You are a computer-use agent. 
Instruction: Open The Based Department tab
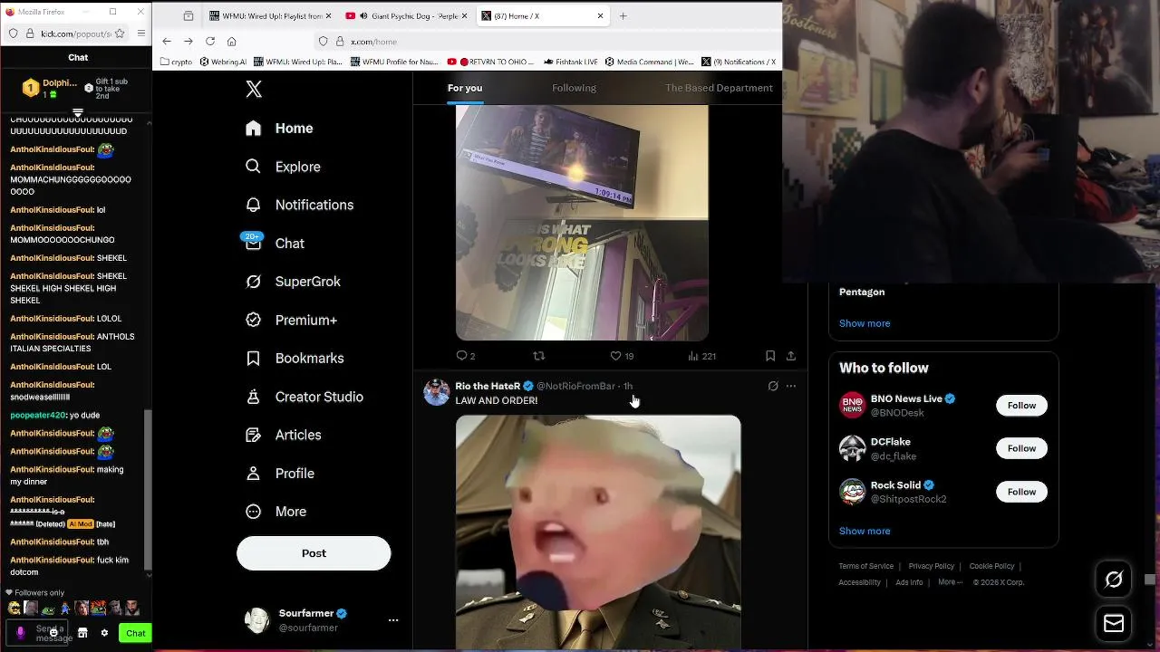pyautogui.click(x=719, y=88)
